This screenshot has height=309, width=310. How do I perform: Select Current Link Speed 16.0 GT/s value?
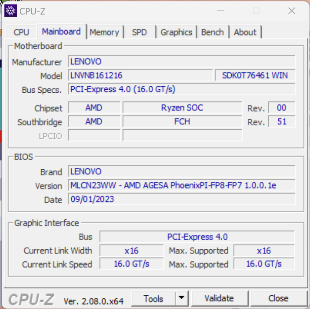[131, 264]
